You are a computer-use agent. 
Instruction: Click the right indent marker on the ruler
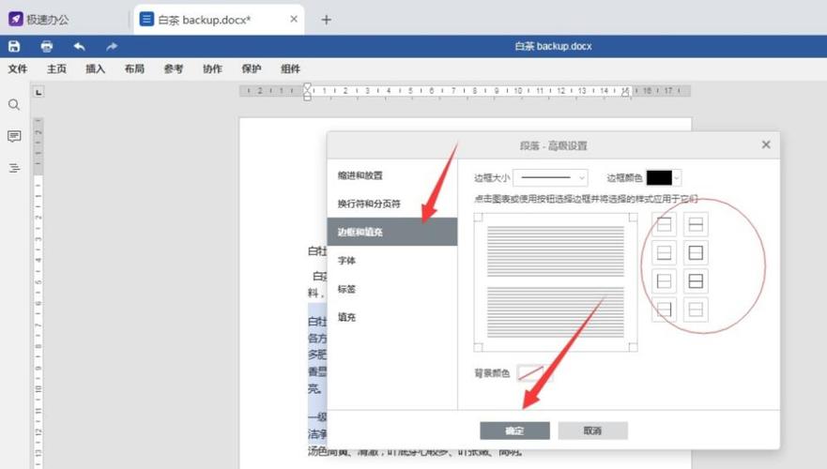(x=625, y=92)
